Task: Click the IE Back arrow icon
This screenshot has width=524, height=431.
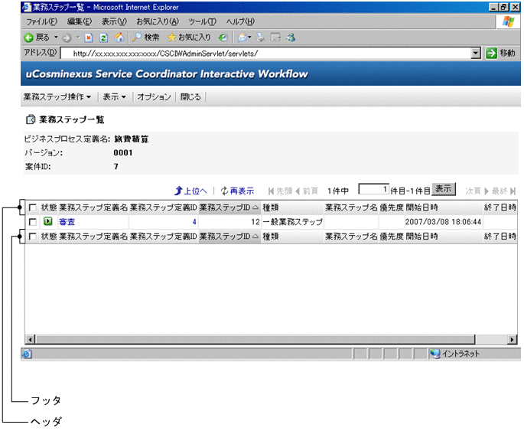Action: (x=29, y=38)
